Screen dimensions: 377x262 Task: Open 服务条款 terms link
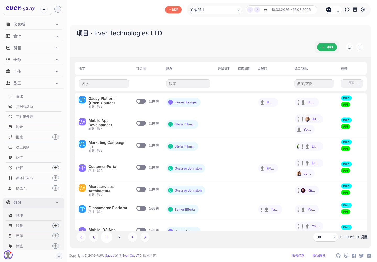tap(298, 256)
